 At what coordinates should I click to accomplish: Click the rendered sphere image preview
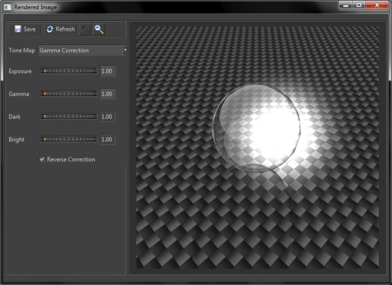coord(257,147)
